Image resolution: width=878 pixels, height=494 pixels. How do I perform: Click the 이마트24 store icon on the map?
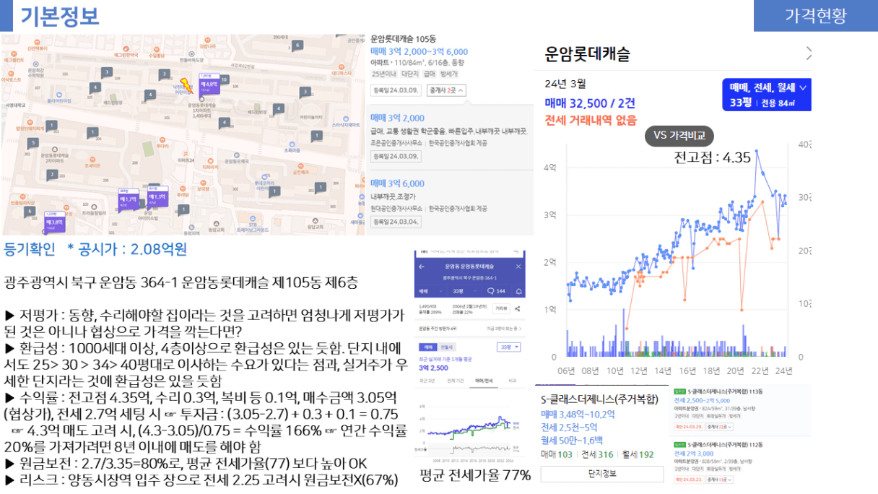point(186,152)
